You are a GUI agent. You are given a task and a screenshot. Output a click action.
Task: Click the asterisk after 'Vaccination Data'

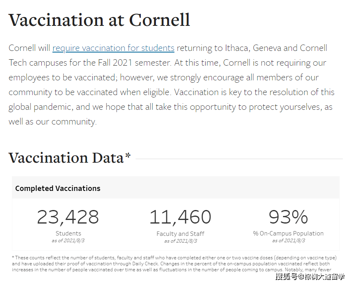coord(128,156)
